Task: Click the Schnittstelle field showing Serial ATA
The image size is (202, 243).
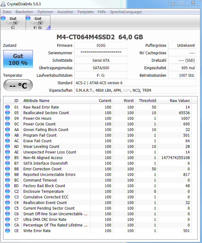Action: click(x=101, y=60)
